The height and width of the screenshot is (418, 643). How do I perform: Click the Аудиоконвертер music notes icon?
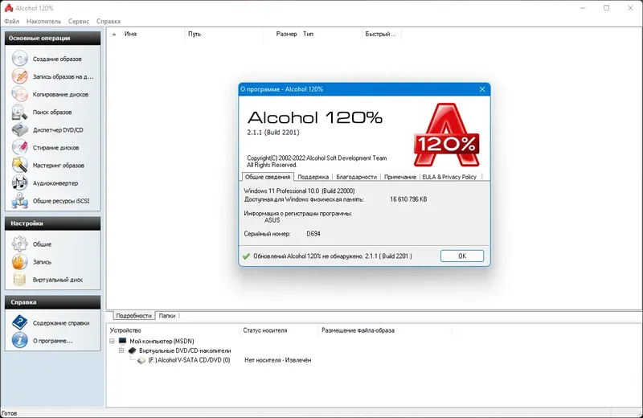19,183
